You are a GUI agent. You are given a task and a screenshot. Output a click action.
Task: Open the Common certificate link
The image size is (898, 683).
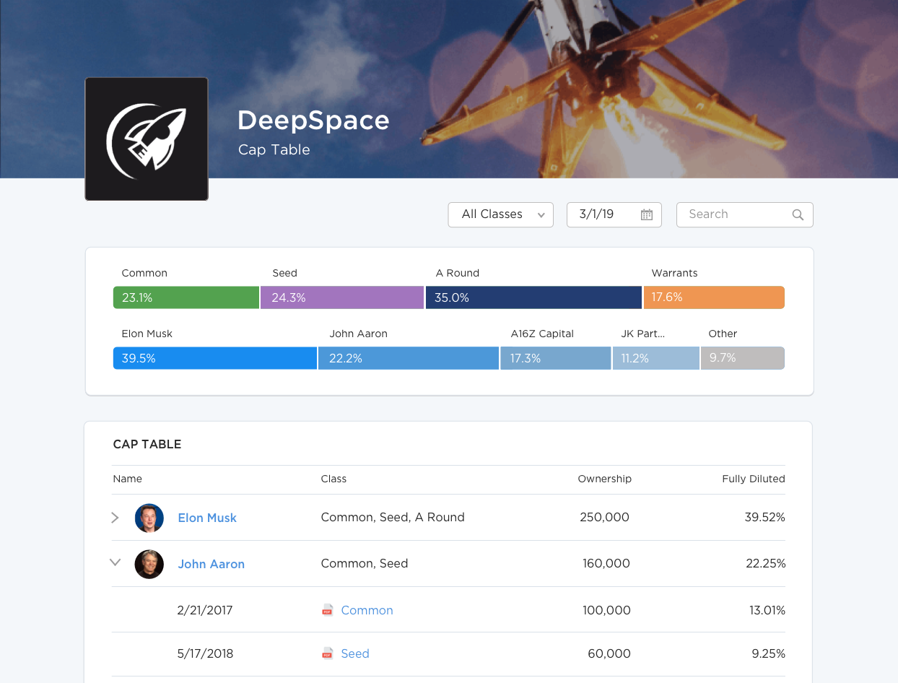point(367,610)
